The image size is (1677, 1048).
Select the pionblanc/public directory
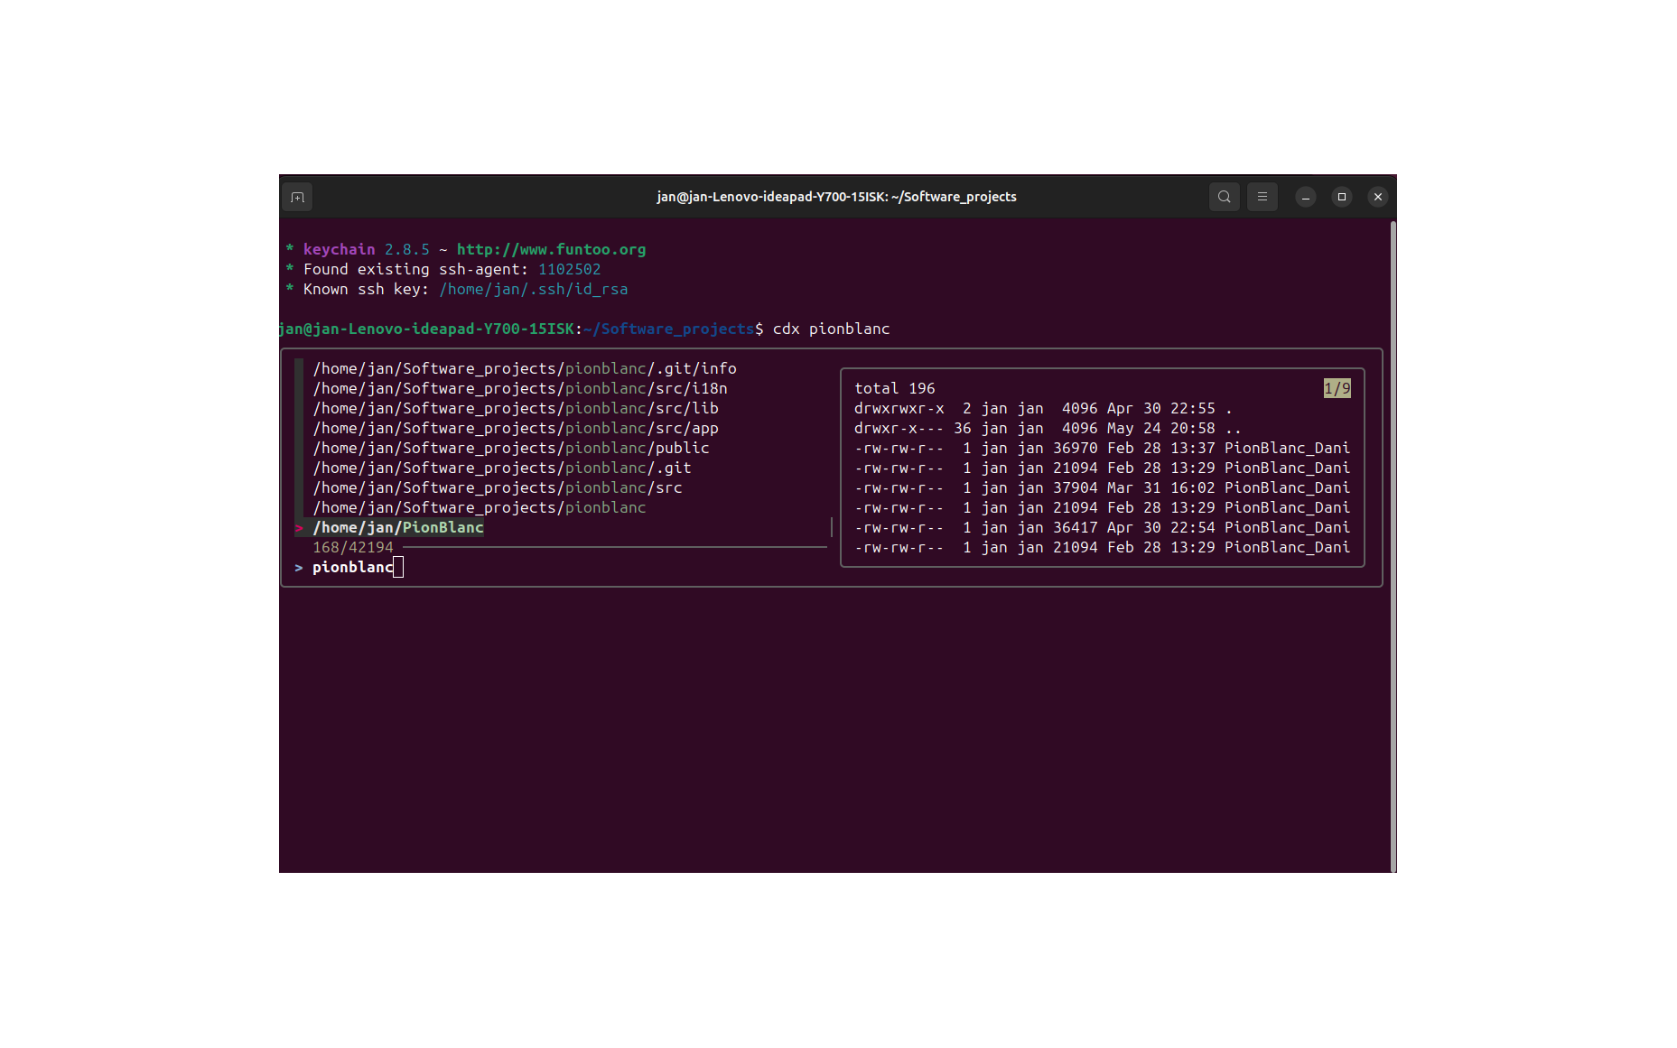pyautogui.click(x=510, y=449)
